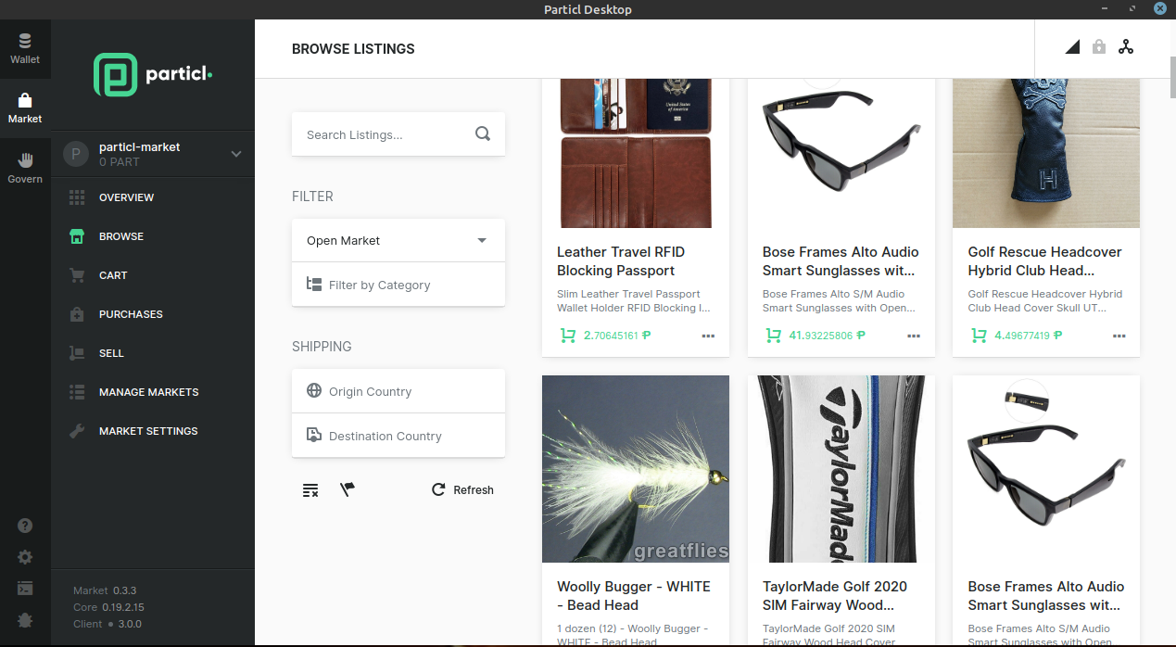Switch to the Market section icon
This screenshot has height=647, width=1176.
[25, 108]
